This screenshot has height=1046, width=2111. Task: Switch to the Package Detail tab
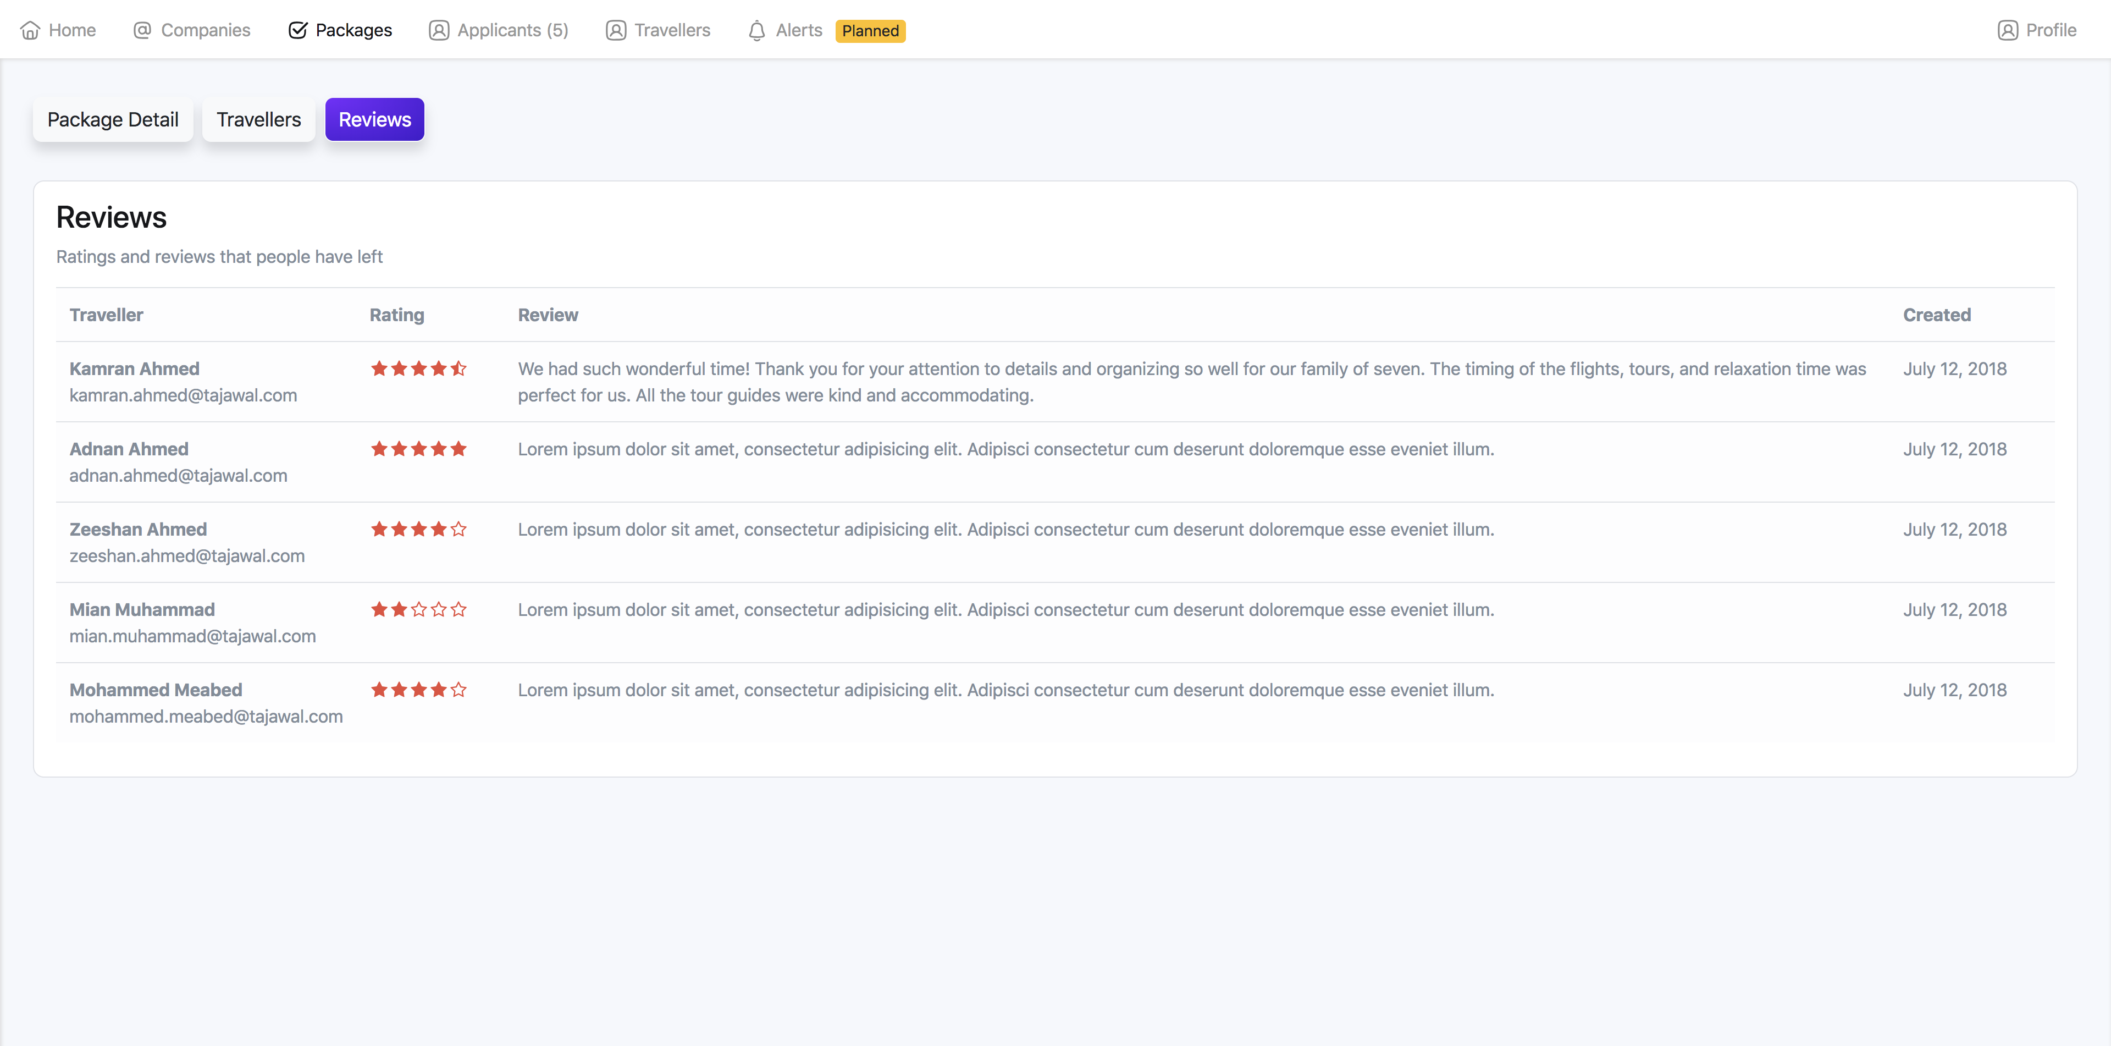tap(113, 120)
